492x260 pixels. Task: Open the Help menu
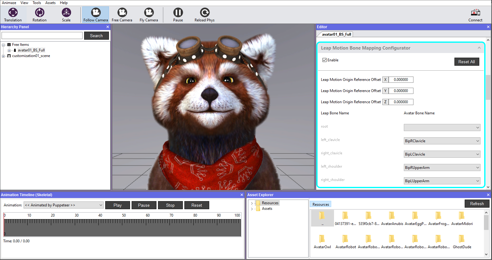[64, 3]
